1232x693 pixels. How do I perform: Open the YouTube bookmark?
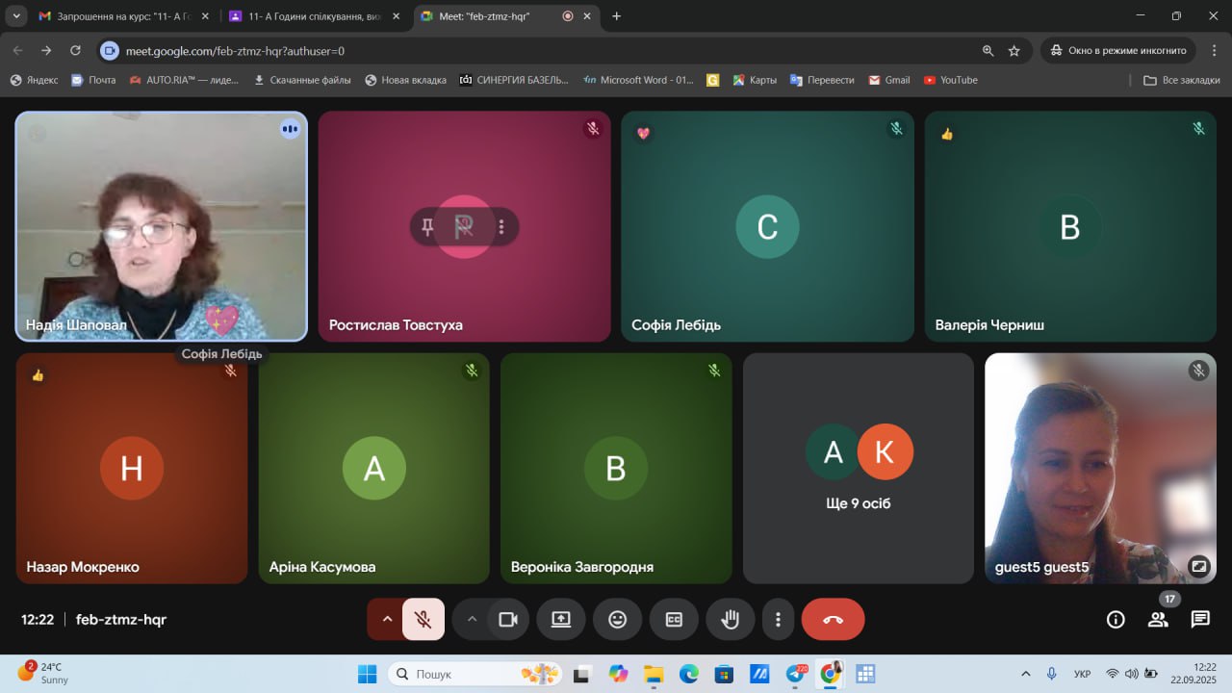950,80
